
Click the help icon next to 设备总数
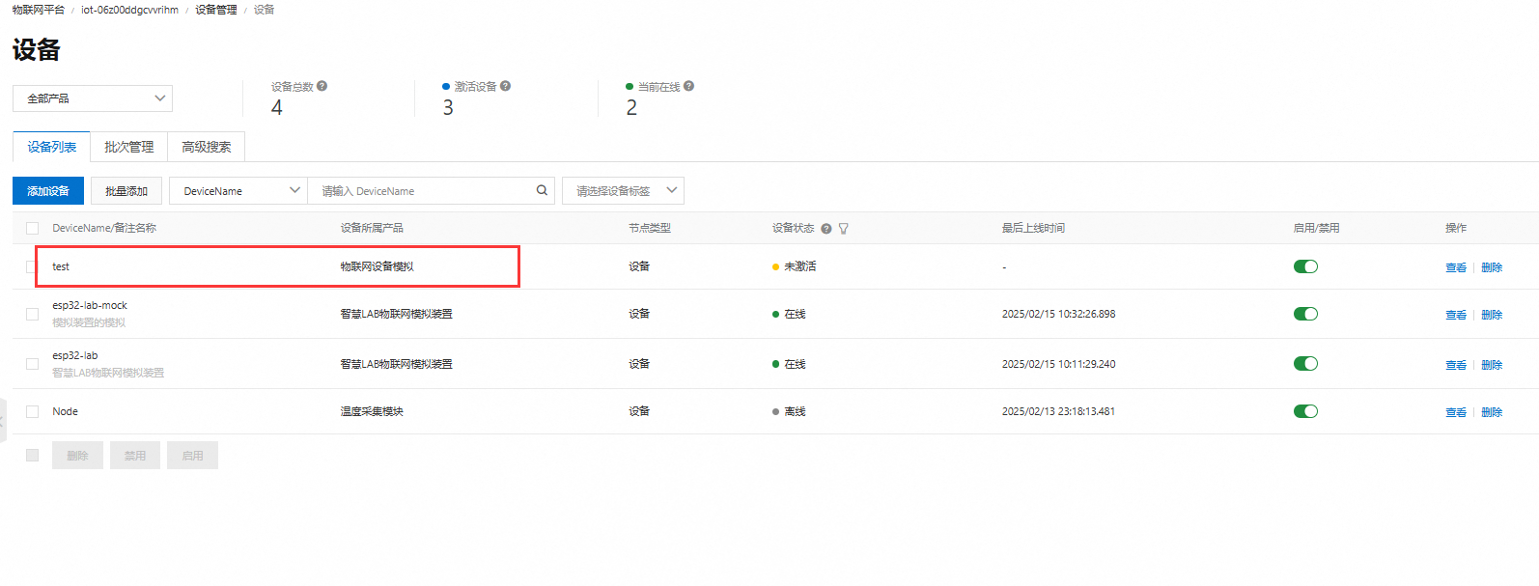click(322, 86)
